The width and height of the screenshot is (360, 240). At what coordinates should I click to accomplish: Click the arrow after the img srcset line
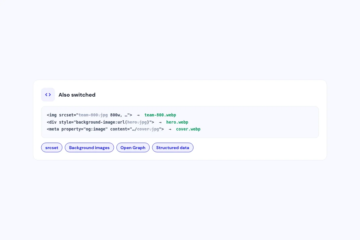(138, 115)
